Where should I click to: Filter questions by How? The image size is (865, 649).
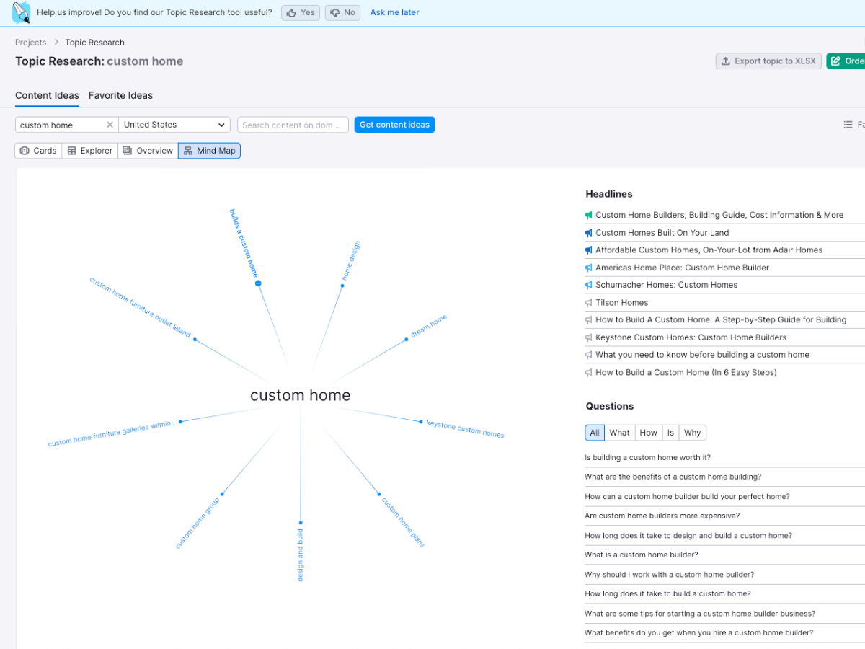tap(649, 433)
